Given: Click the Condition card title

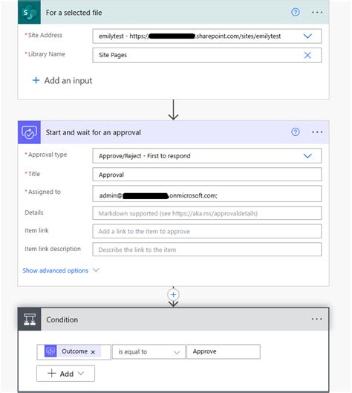Looking at the screenshot, I should [x=62, y=319].
